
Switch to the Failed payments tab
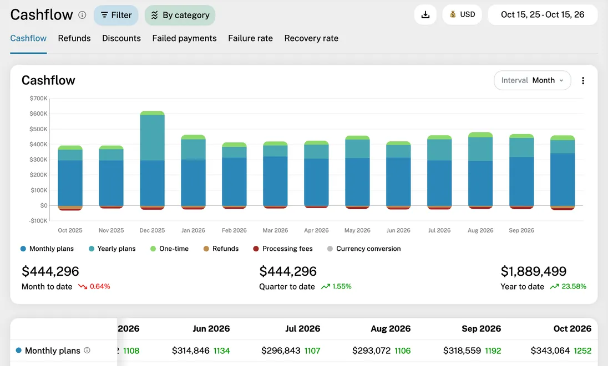(x=184, y=38)
